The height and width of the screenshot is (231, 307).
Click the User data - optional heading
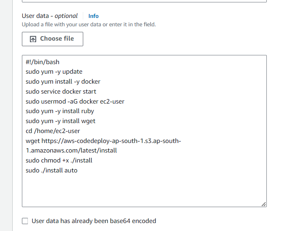50,16
